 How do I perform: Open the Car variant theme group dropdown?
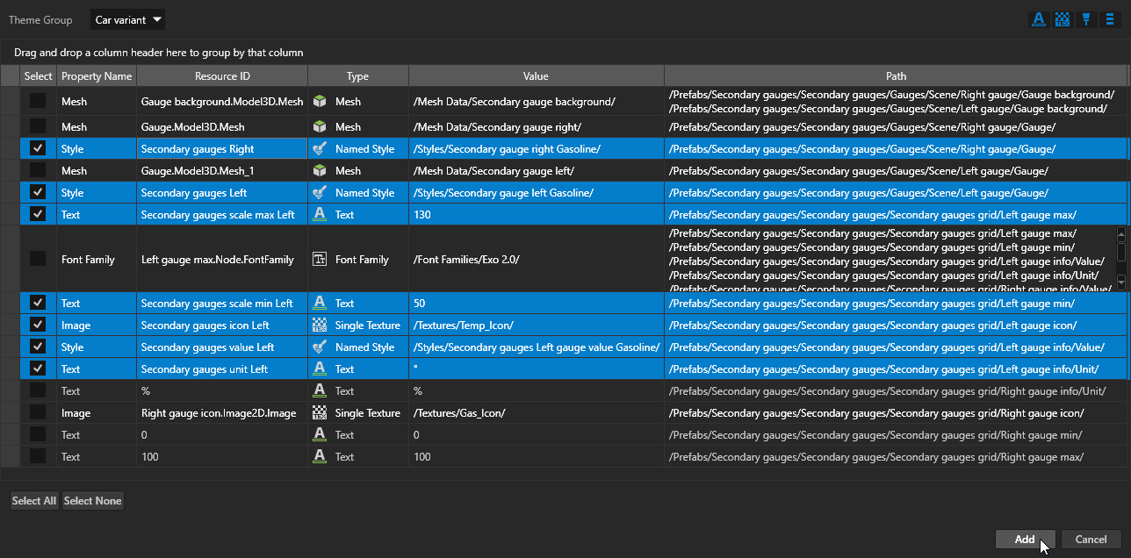(127, 19)
